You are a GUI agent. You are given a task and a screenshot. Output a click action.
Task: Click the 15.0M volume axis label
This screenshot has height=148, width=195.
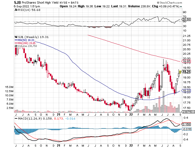pyautogui.click(x=9, y=87)
